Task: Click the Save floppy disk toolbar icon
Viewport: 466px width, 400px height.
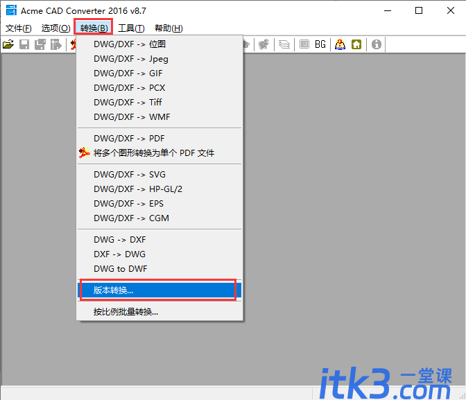Action: 24,44
